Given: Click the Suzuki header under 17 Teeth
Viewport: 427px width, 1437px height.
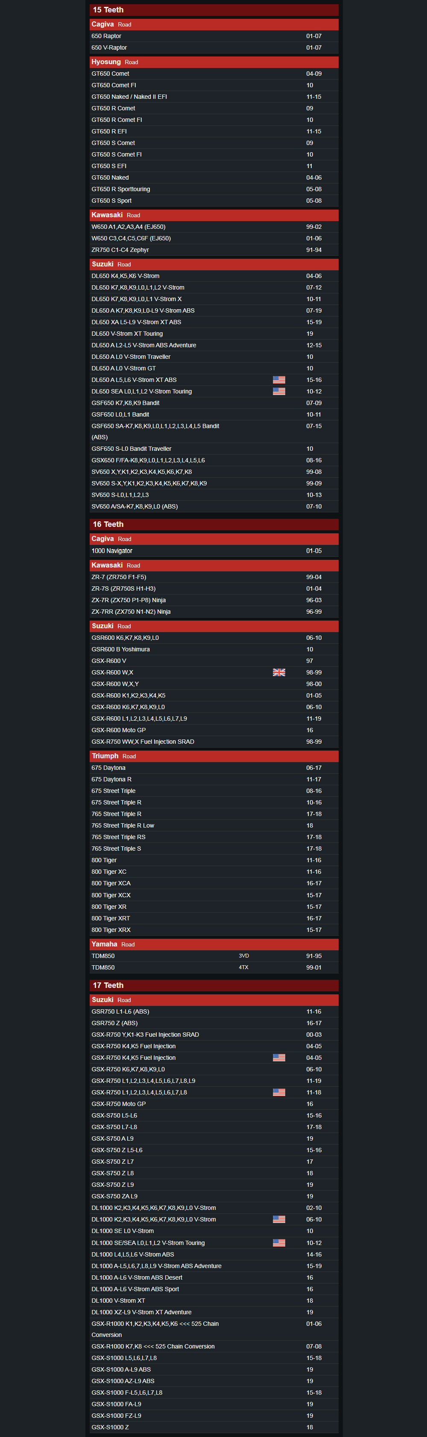Looking at the screenshot, I should 214,999.
